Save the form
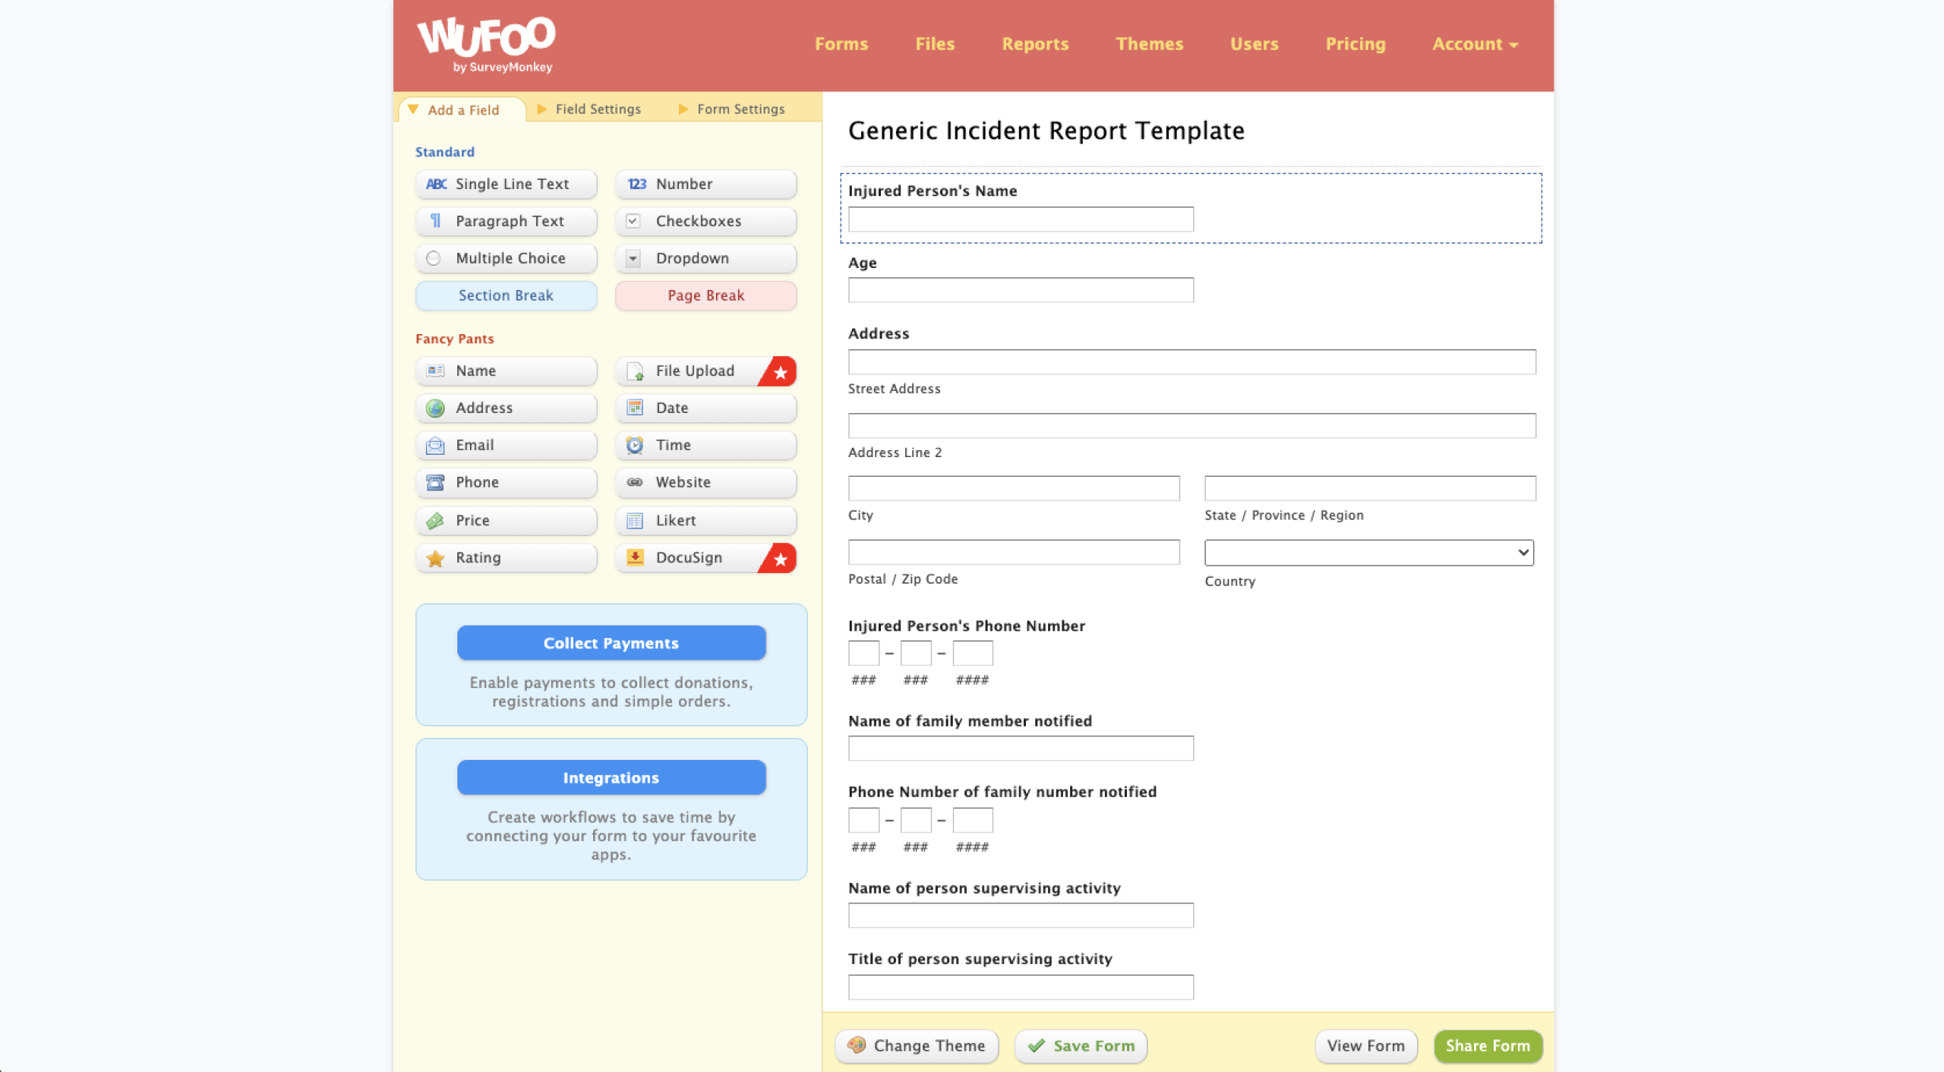Screen dimensions: 1944x1072 click(x=1081, y=1045)
